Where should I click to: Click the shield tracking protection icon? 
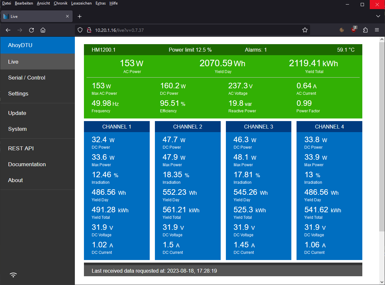(x=81, y=30)
